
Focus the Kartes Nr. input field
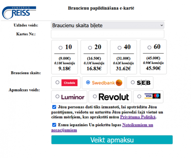click(x=108, y=34)
